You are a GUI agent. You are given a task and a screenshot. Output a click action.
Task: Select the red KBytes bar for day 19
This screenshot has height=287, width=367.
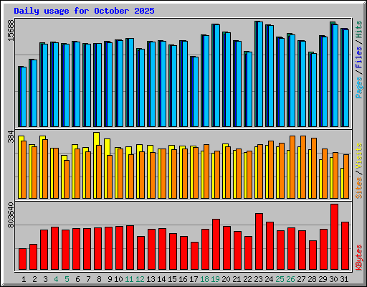216,245
